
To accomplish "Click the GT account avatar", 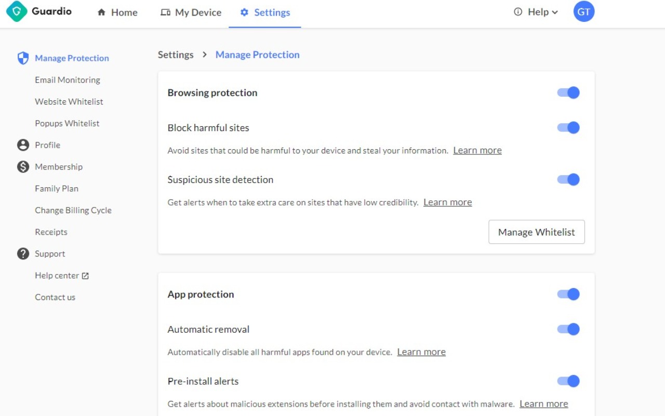I will pyautogui.click(x=583, y=12).
